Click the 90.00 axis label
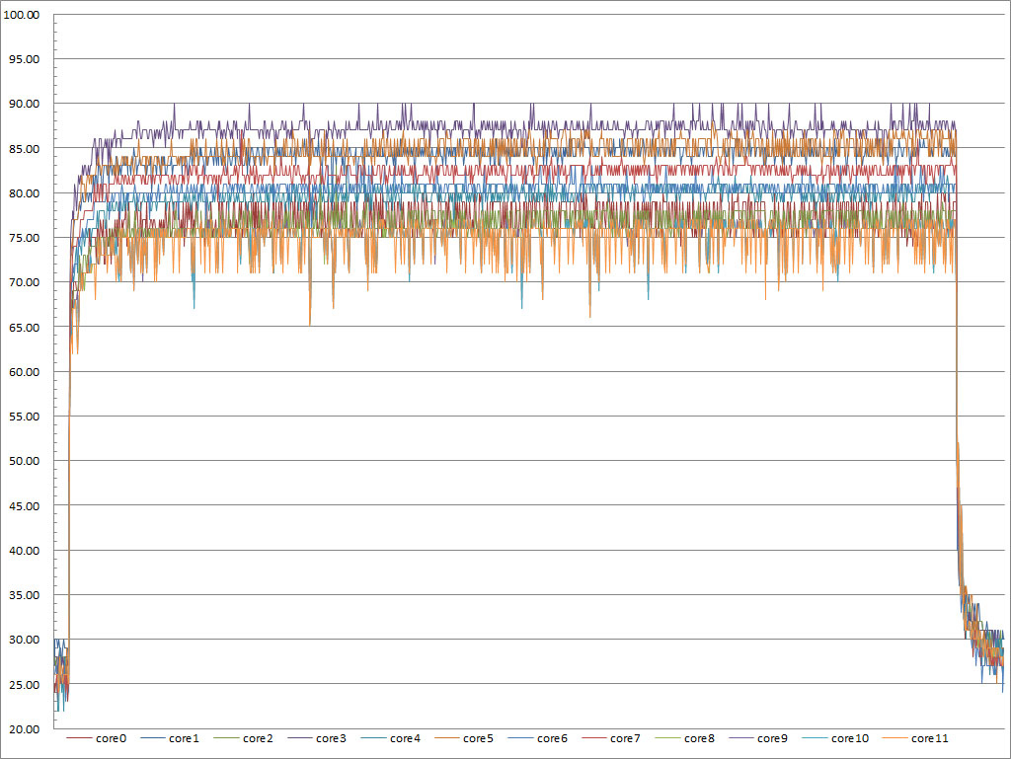Screen dimensions: 1011x759 tap(24, 104)
